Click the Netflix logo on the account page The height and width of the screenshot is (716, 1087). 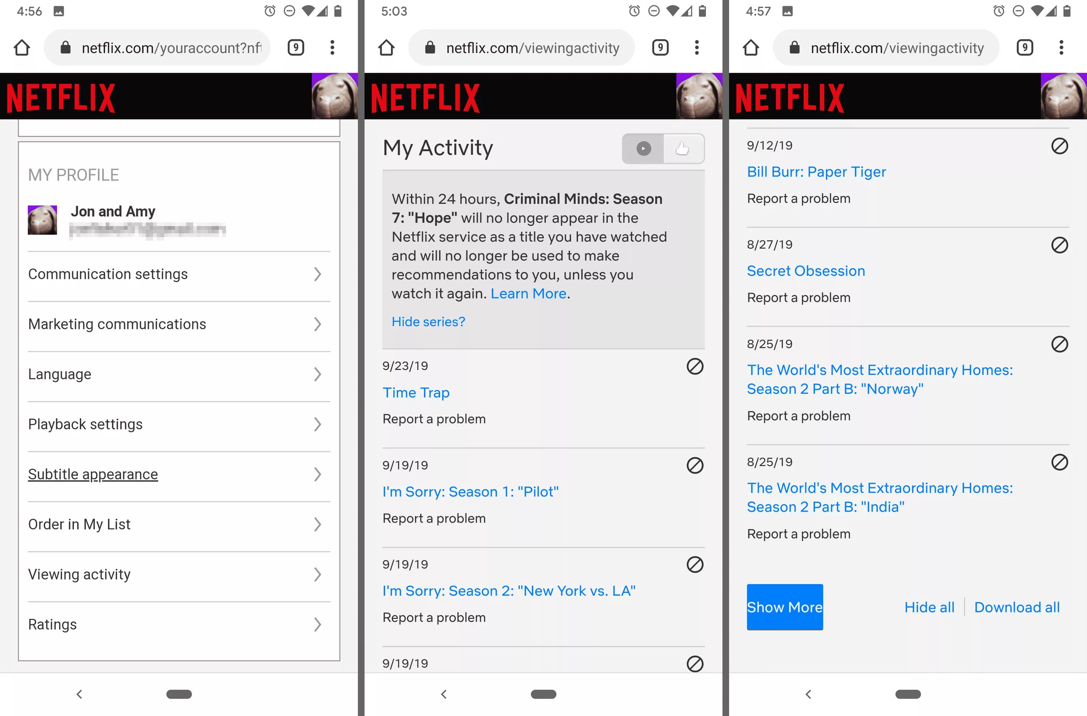[61, 97]
